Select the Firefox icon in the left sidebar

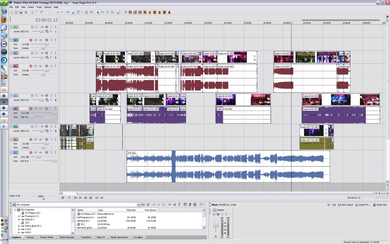(4, 19)
